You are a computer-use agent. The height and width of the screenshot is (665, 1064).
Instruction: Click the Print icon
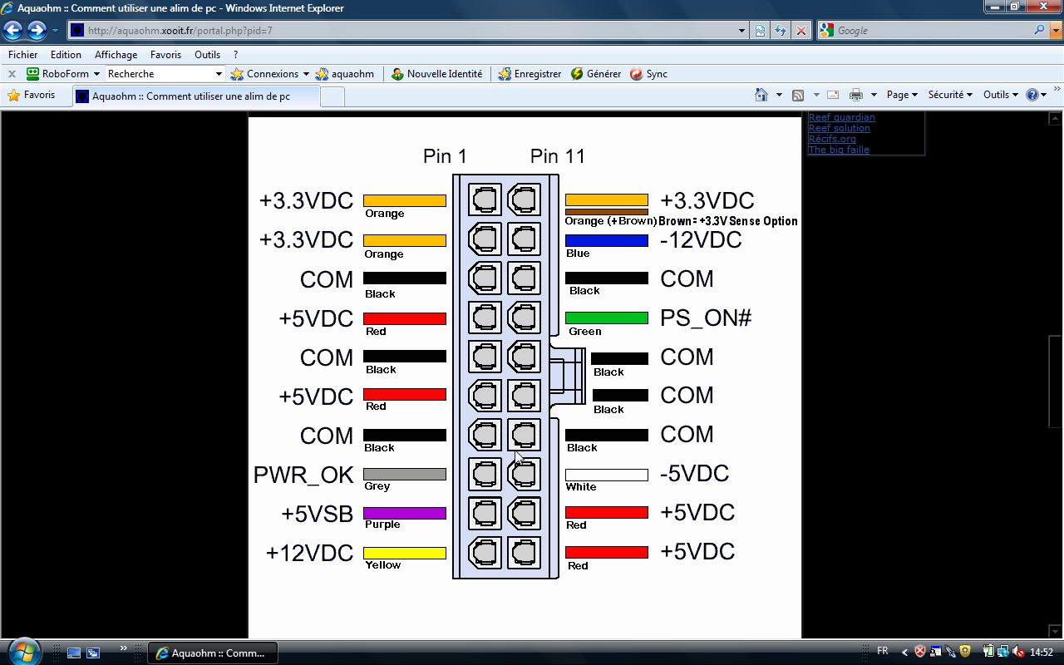(x=856, y=95)
